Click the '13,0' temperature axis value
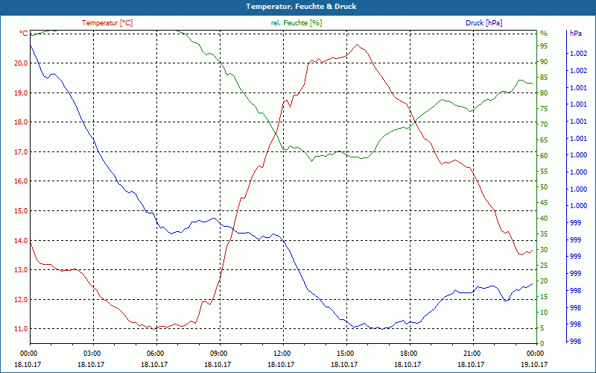 pyautogui.click(x=21, y=270)
